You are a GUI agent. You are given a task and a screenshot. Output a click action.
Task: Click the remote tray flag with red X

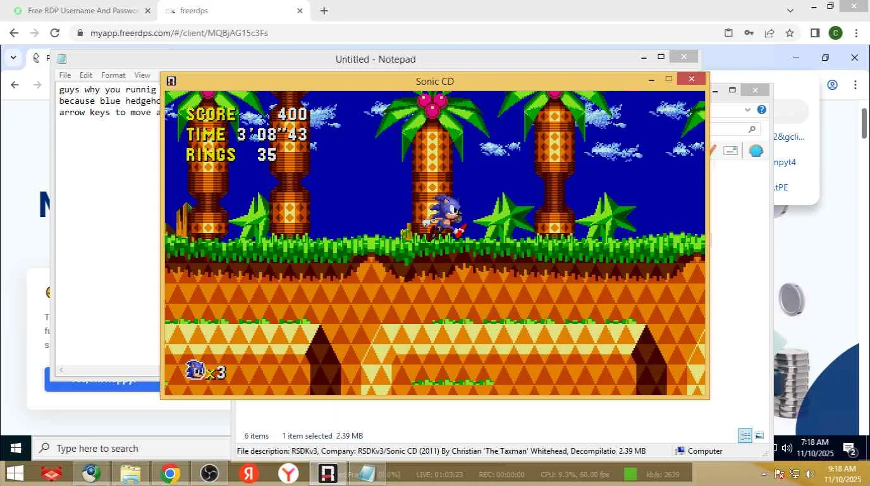[x=780, y=474]
